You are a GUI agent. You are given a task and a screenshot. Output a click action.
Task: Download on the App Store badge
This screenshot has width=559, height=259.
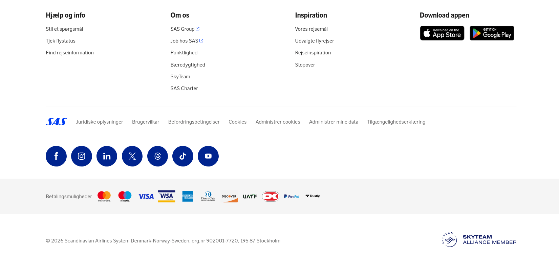(442, 33)
